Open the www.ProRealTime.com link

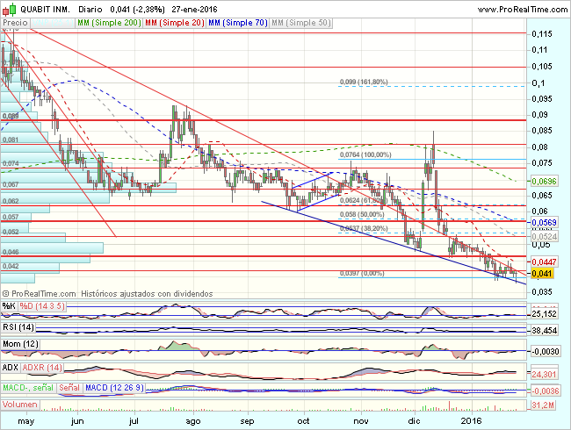click(x=522, y=10)
